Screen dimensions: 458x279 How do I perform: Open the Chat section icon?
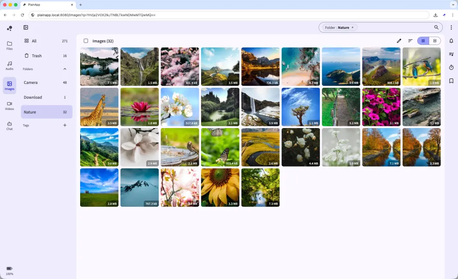point(9,126)
